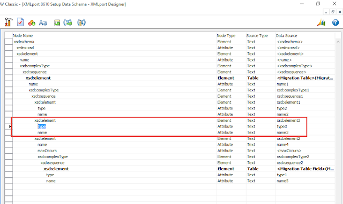Click the Dynamics chart logo icon
The height and width of the screenshot is (204, 343).
[322, 22]
